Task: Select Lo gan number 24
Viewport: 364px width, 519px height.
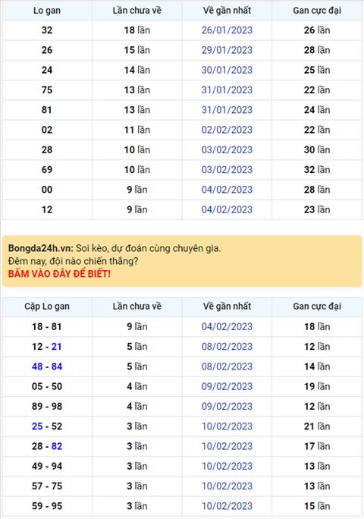Action: (x=47, y=70)
